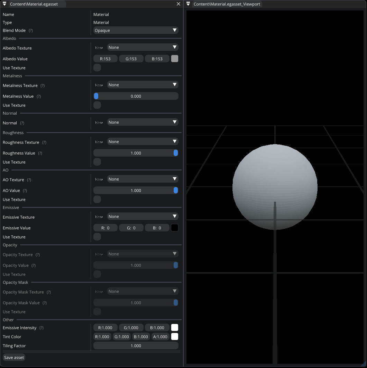Click the Albedo R:153 field
Image resolution: width=367 pixels, height=368 pixels.
tap(105, 59)
